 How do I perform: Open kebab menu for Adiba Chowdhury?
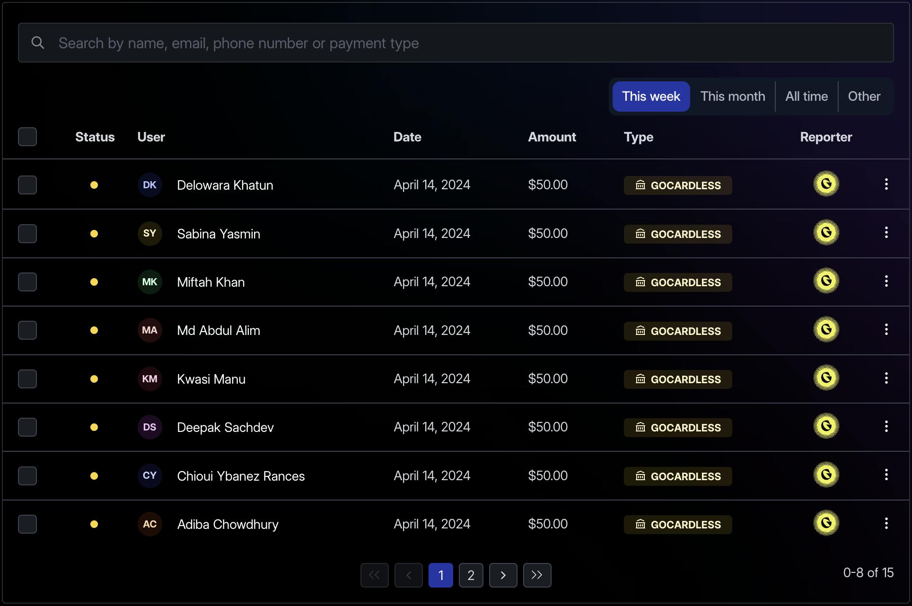point(886,524)
